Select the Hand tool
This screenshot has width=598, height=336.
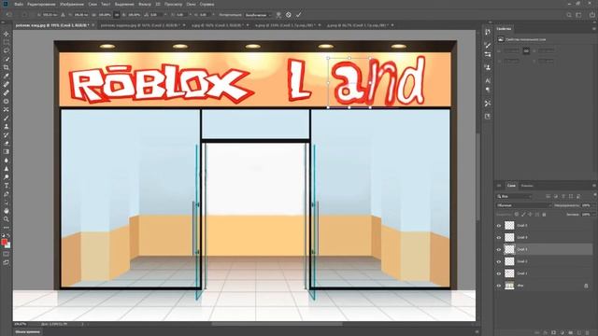(7, 211)
